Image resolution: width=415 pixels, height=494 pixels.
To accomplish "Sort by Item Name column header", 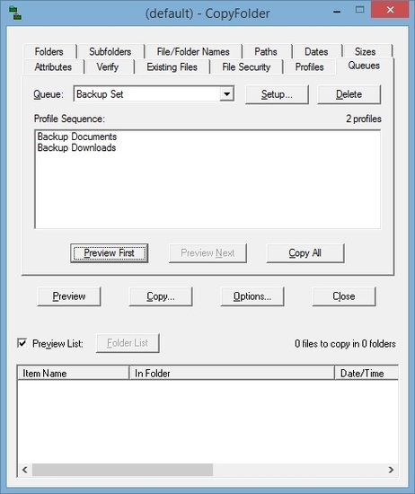I will [x=74, y=374].
